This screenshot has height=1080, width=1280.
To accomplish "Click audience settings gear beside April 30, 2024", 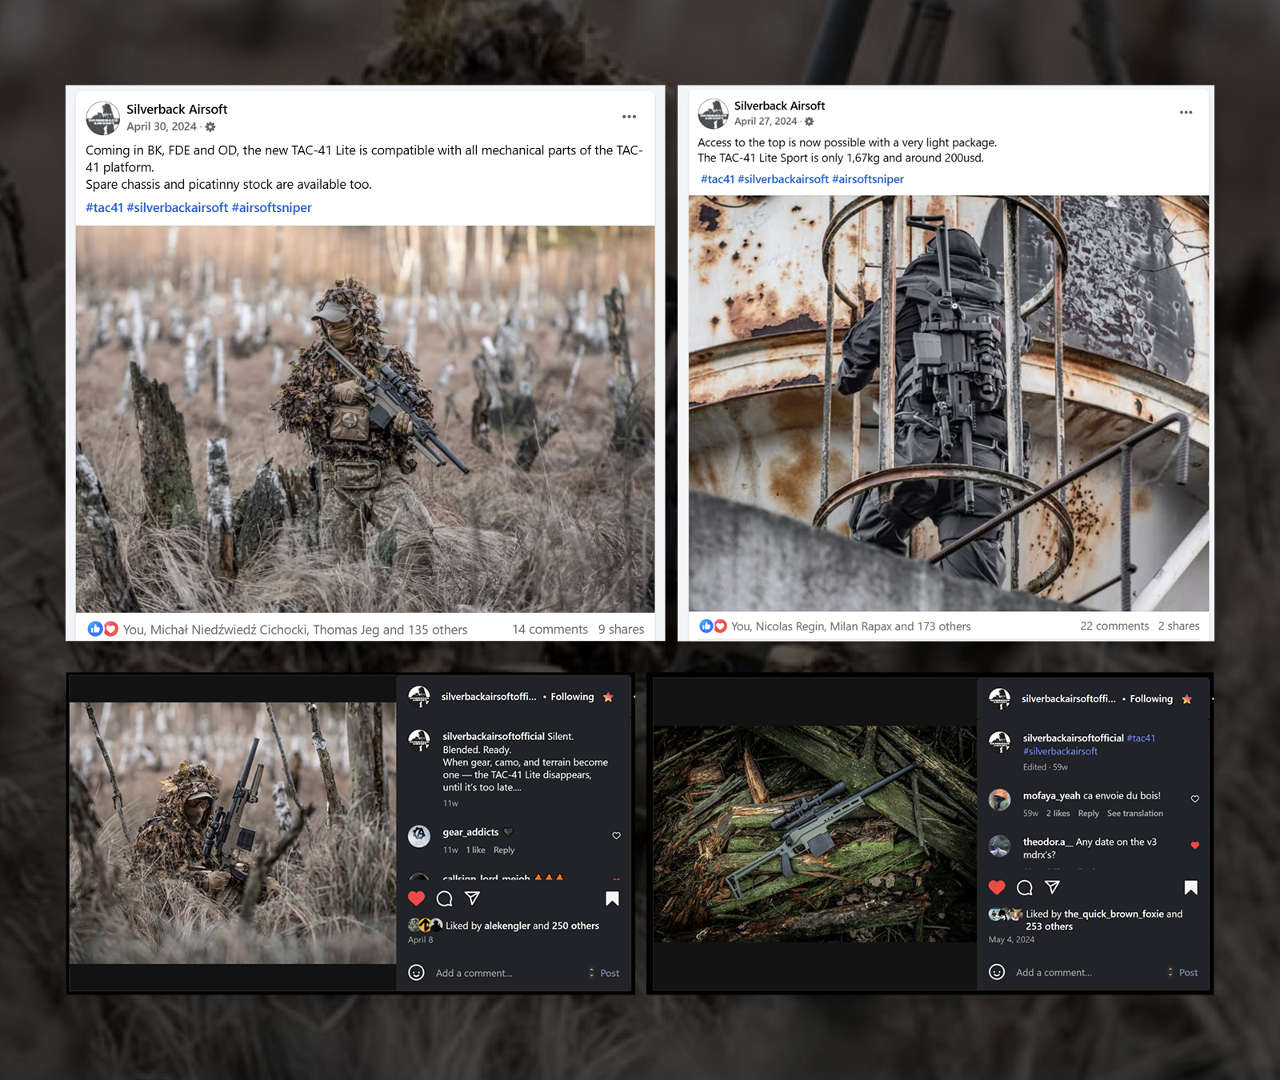I will [x=210, y=127].
